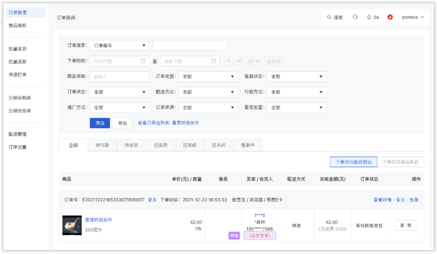Open the 订单类型 dropdown
The height and width of the screenshot is (254, 437).
pyautogui.click(x=208, y=77)
